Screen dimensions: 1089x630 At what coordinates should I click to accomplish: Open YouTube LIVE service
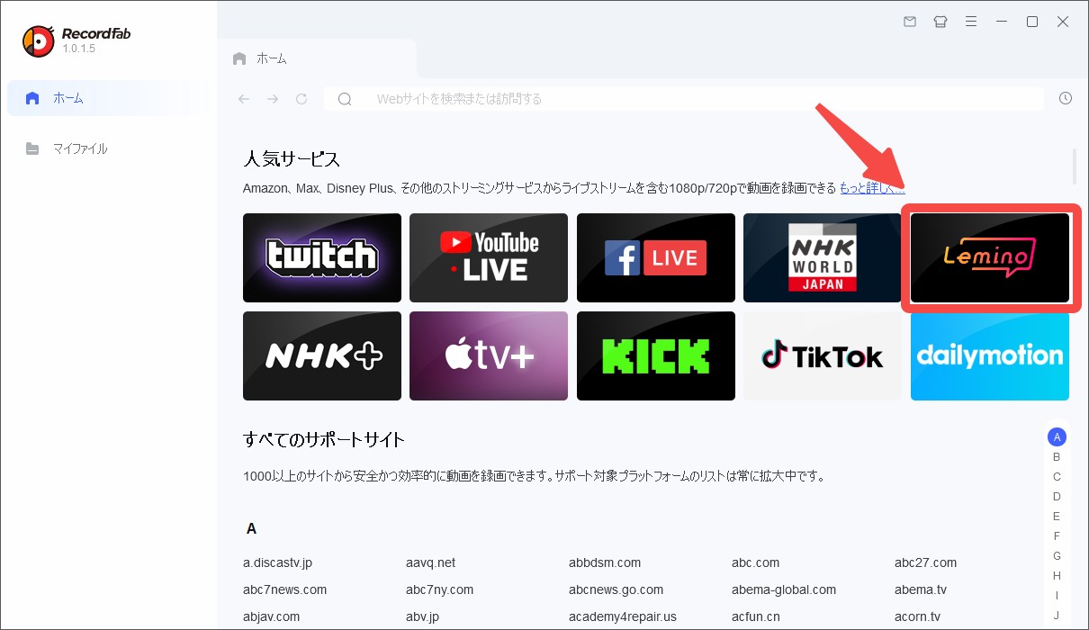point(488,257)
